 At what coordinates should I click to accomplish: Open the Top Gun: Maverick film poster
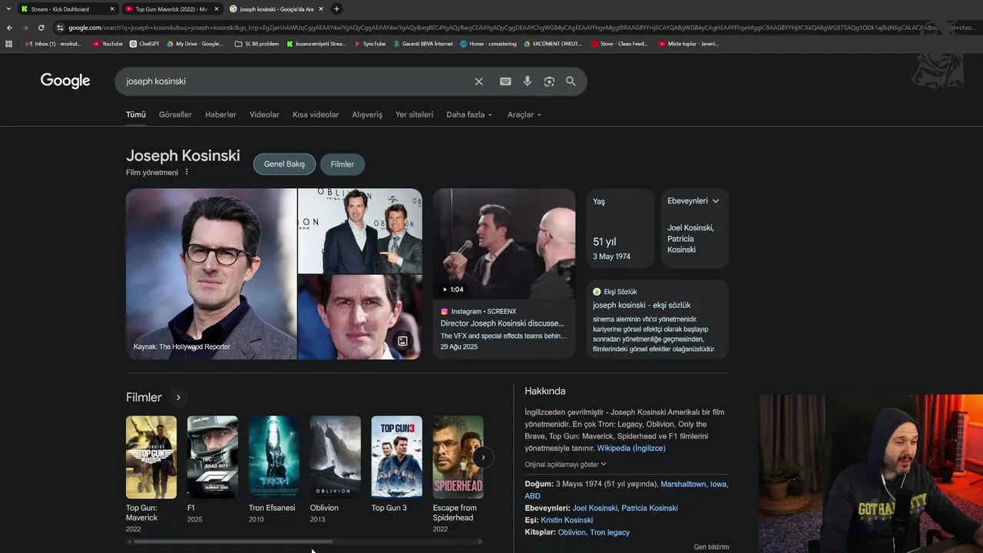[x=151, y=457]
